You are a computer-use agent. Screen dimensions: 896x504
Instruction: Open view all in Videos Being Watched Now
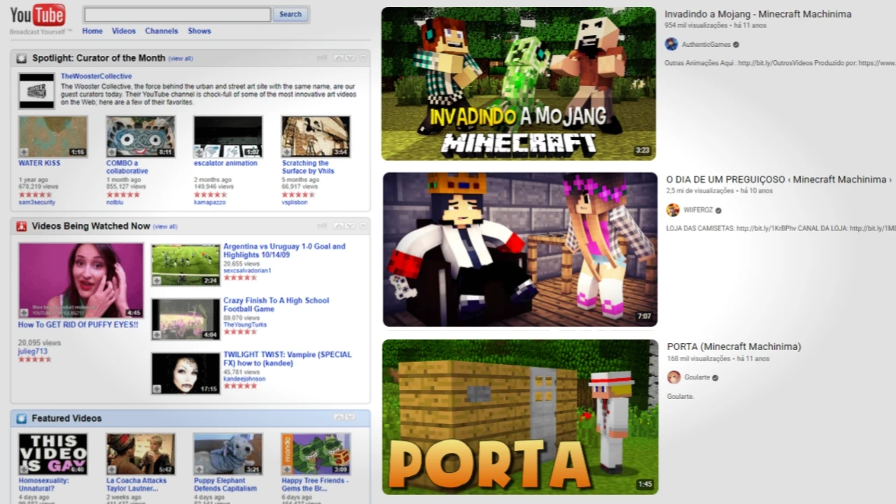[x=164, y=226]
